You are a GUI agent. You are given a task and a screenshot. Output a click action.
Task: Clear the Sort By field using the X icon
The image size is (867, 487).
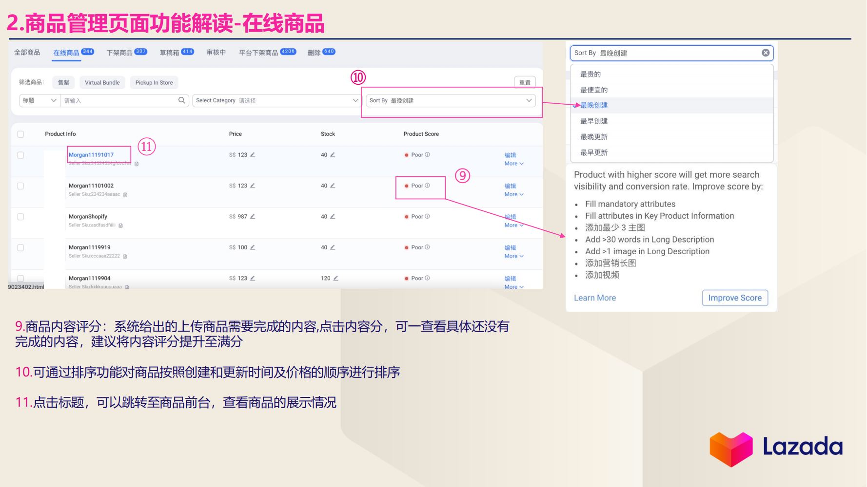(766, 53)
